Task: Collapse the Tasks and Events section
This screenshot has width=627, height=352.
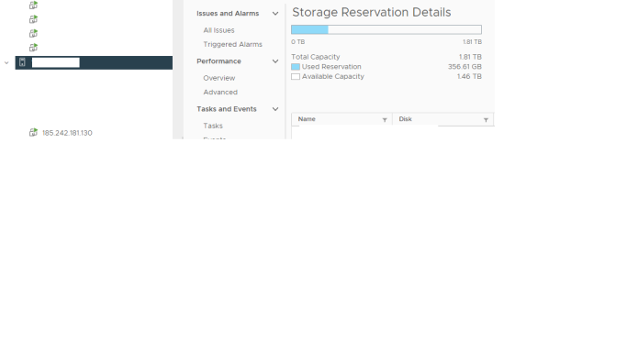Action: 275,109
